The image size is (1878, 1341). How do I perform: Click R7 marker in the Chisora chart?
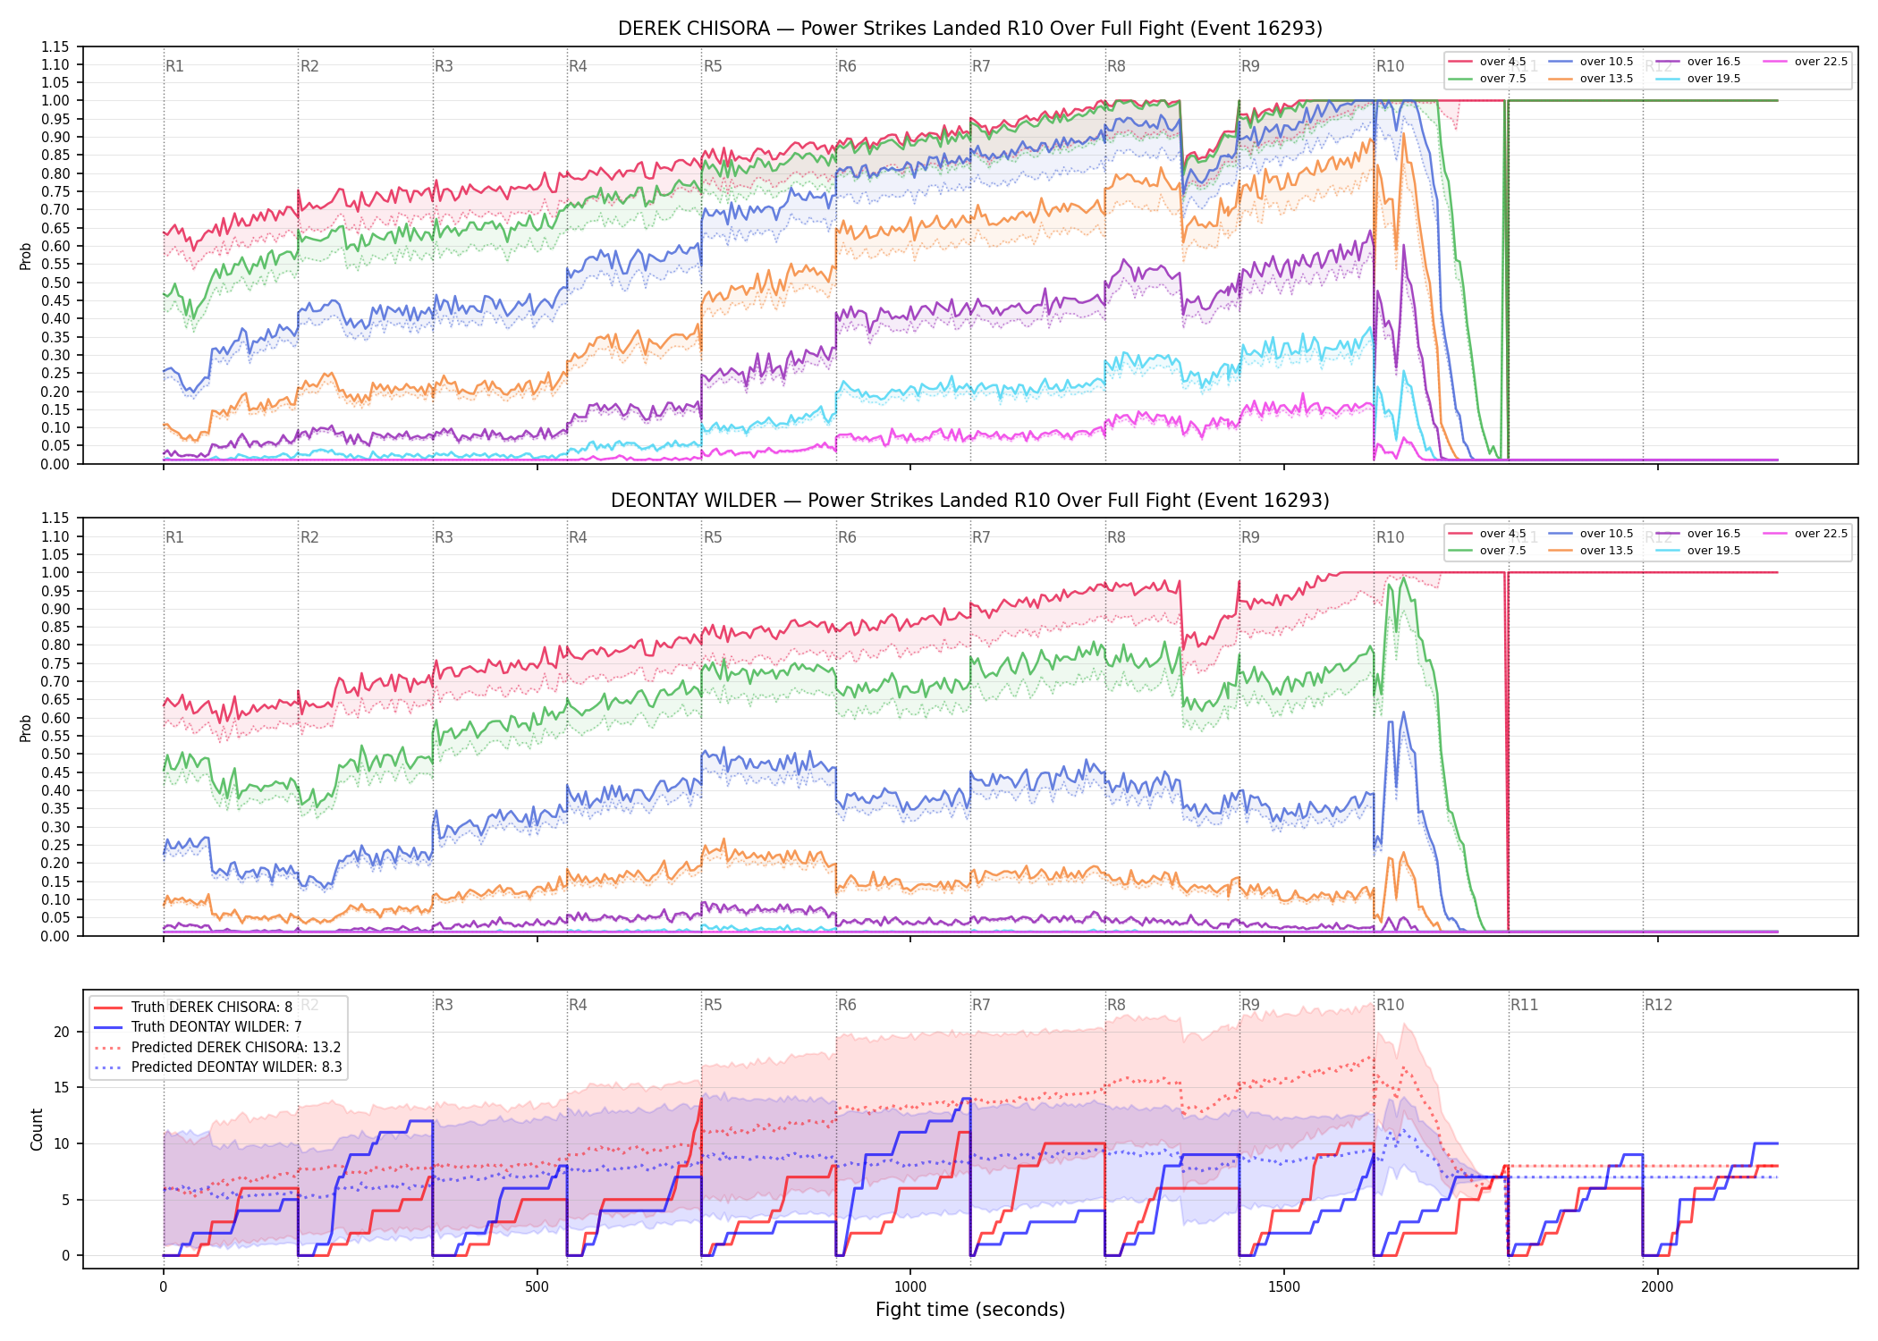981,66
